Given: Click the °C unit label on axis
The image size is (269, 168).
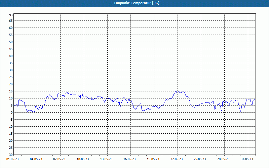Looking at the screenshot, I should [x=11, y=15].
